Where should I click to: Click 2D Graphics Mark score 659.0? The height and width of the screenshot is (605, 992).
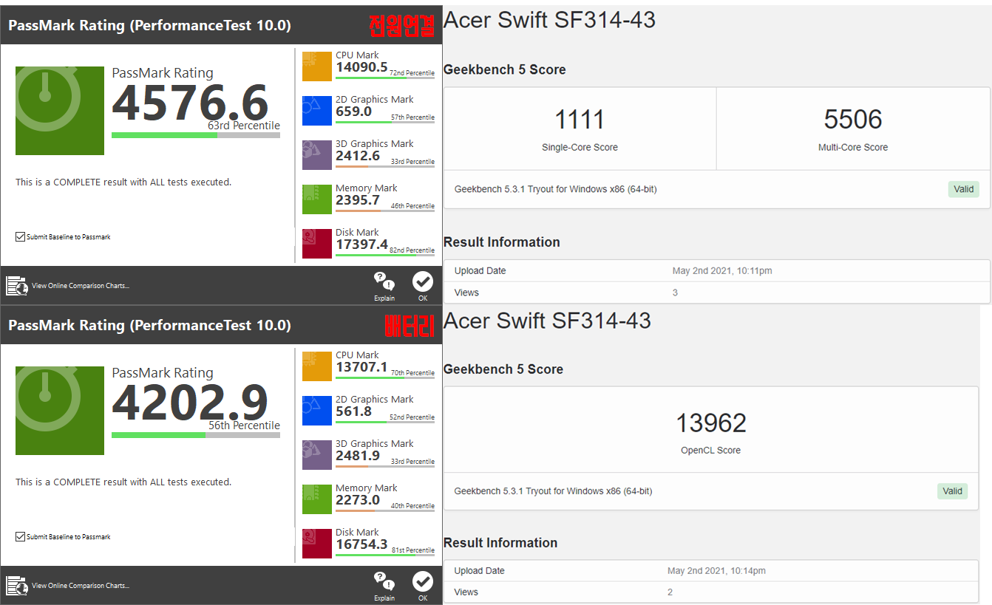click(x=354, y=112)
